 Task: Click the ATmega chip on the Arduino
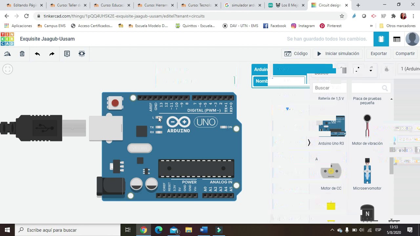click(x=196, y=168)
